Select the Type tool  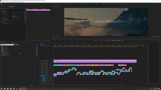pyautogui.click(x=37, y=56)
